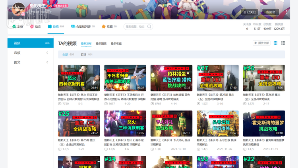This screenshot has height=168, width=298.
Task: Toggle the 已关注 followed button
Action: (x=250, y=12)
